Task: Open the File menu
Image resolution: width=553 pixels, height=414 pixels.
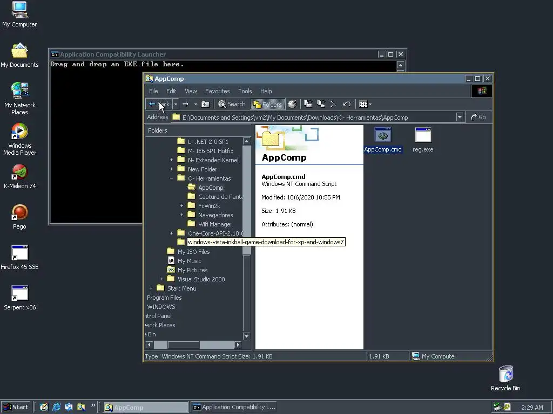Action: pos(153,91)
